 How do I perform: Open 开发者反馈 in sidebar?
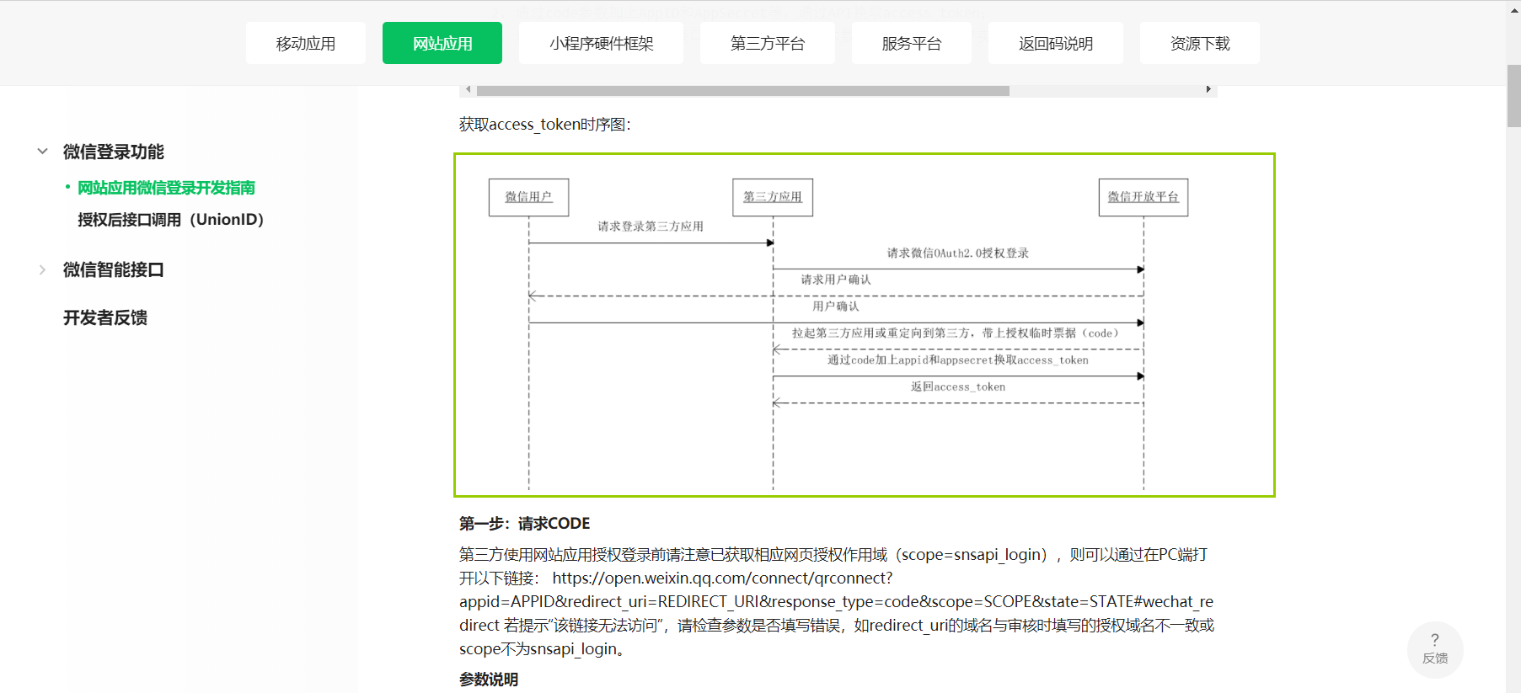coord(105,317)
